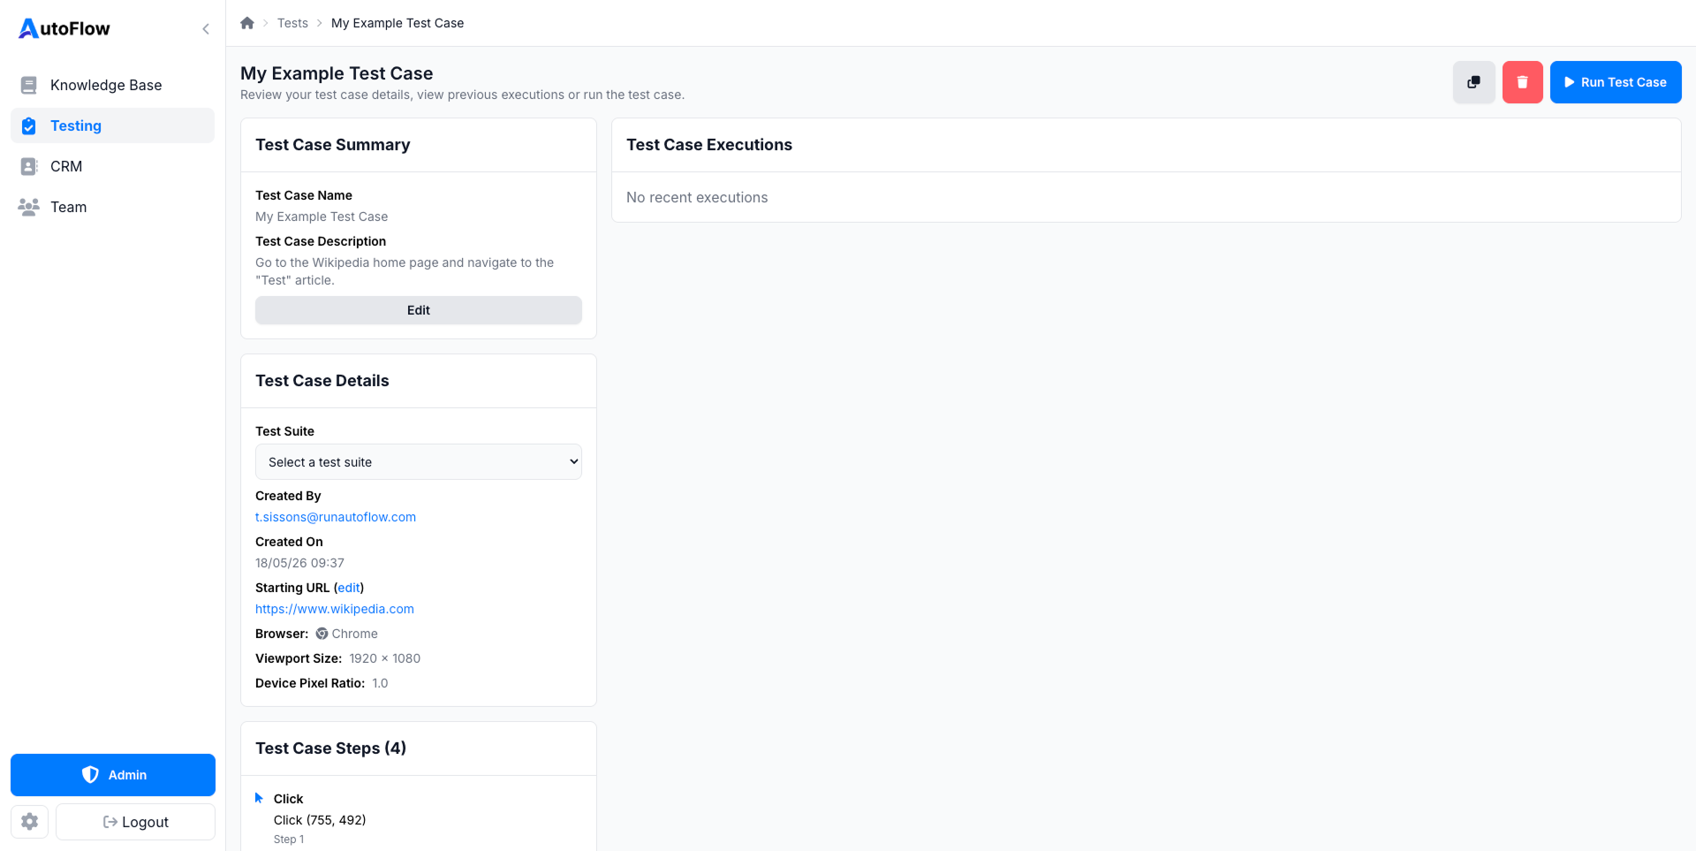1696x851 pixels.
Task: Open the Test Suite dropdown
Action: click(419, 462)
